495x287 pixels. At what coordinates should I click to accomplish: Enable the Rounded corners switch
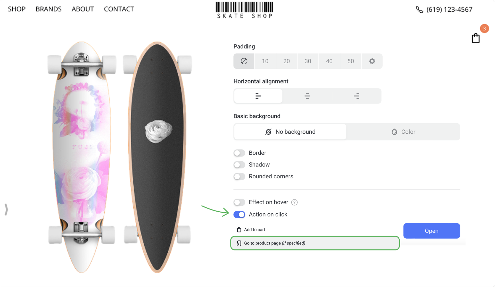click(239, 177)
